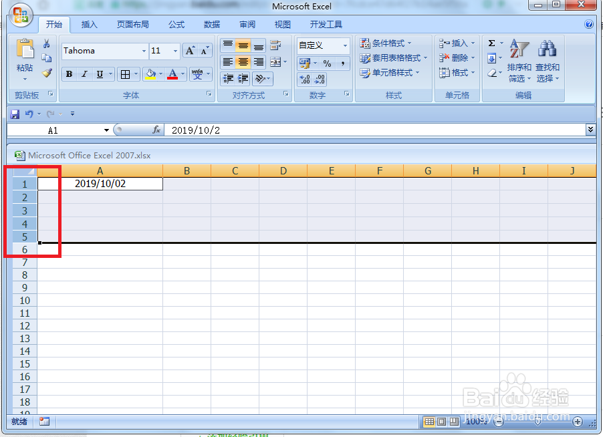Open the 自定义 number format dropdown
The width and height of the screenshot is (603, 437).
point(345,45)
